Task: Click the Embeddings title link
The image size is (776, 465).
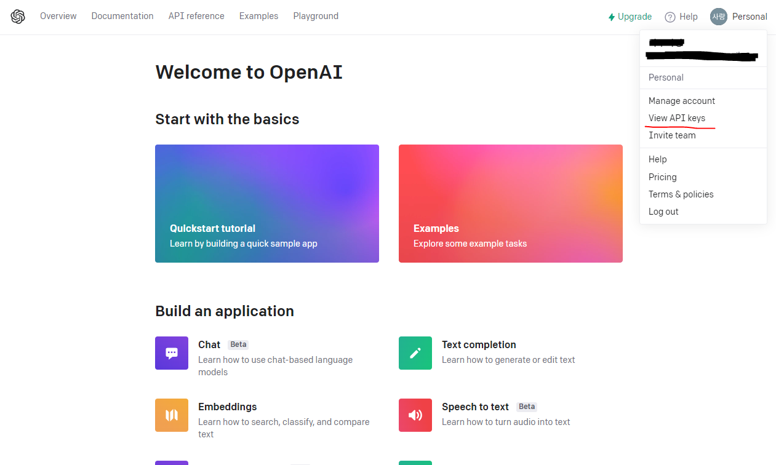Action: [227, 407]
